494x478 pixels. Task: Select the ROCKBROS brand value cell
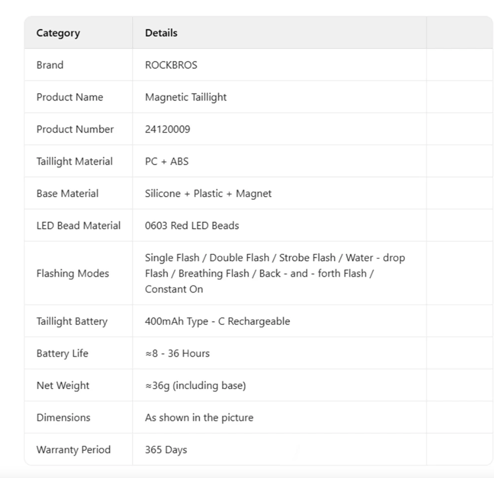[171, 65]
